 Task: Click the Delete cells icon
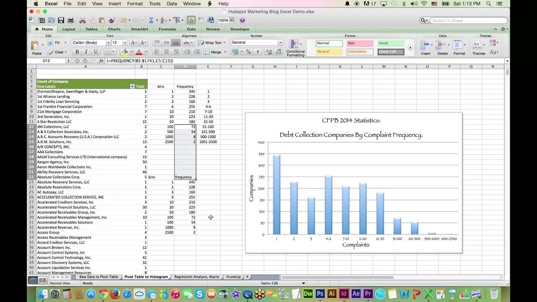click(441, 44)
